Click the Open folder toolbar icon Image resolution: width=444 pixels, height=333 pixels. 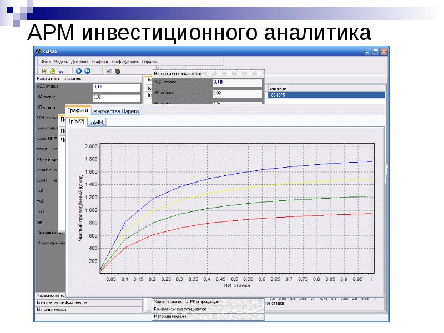(x=52, y=71)
